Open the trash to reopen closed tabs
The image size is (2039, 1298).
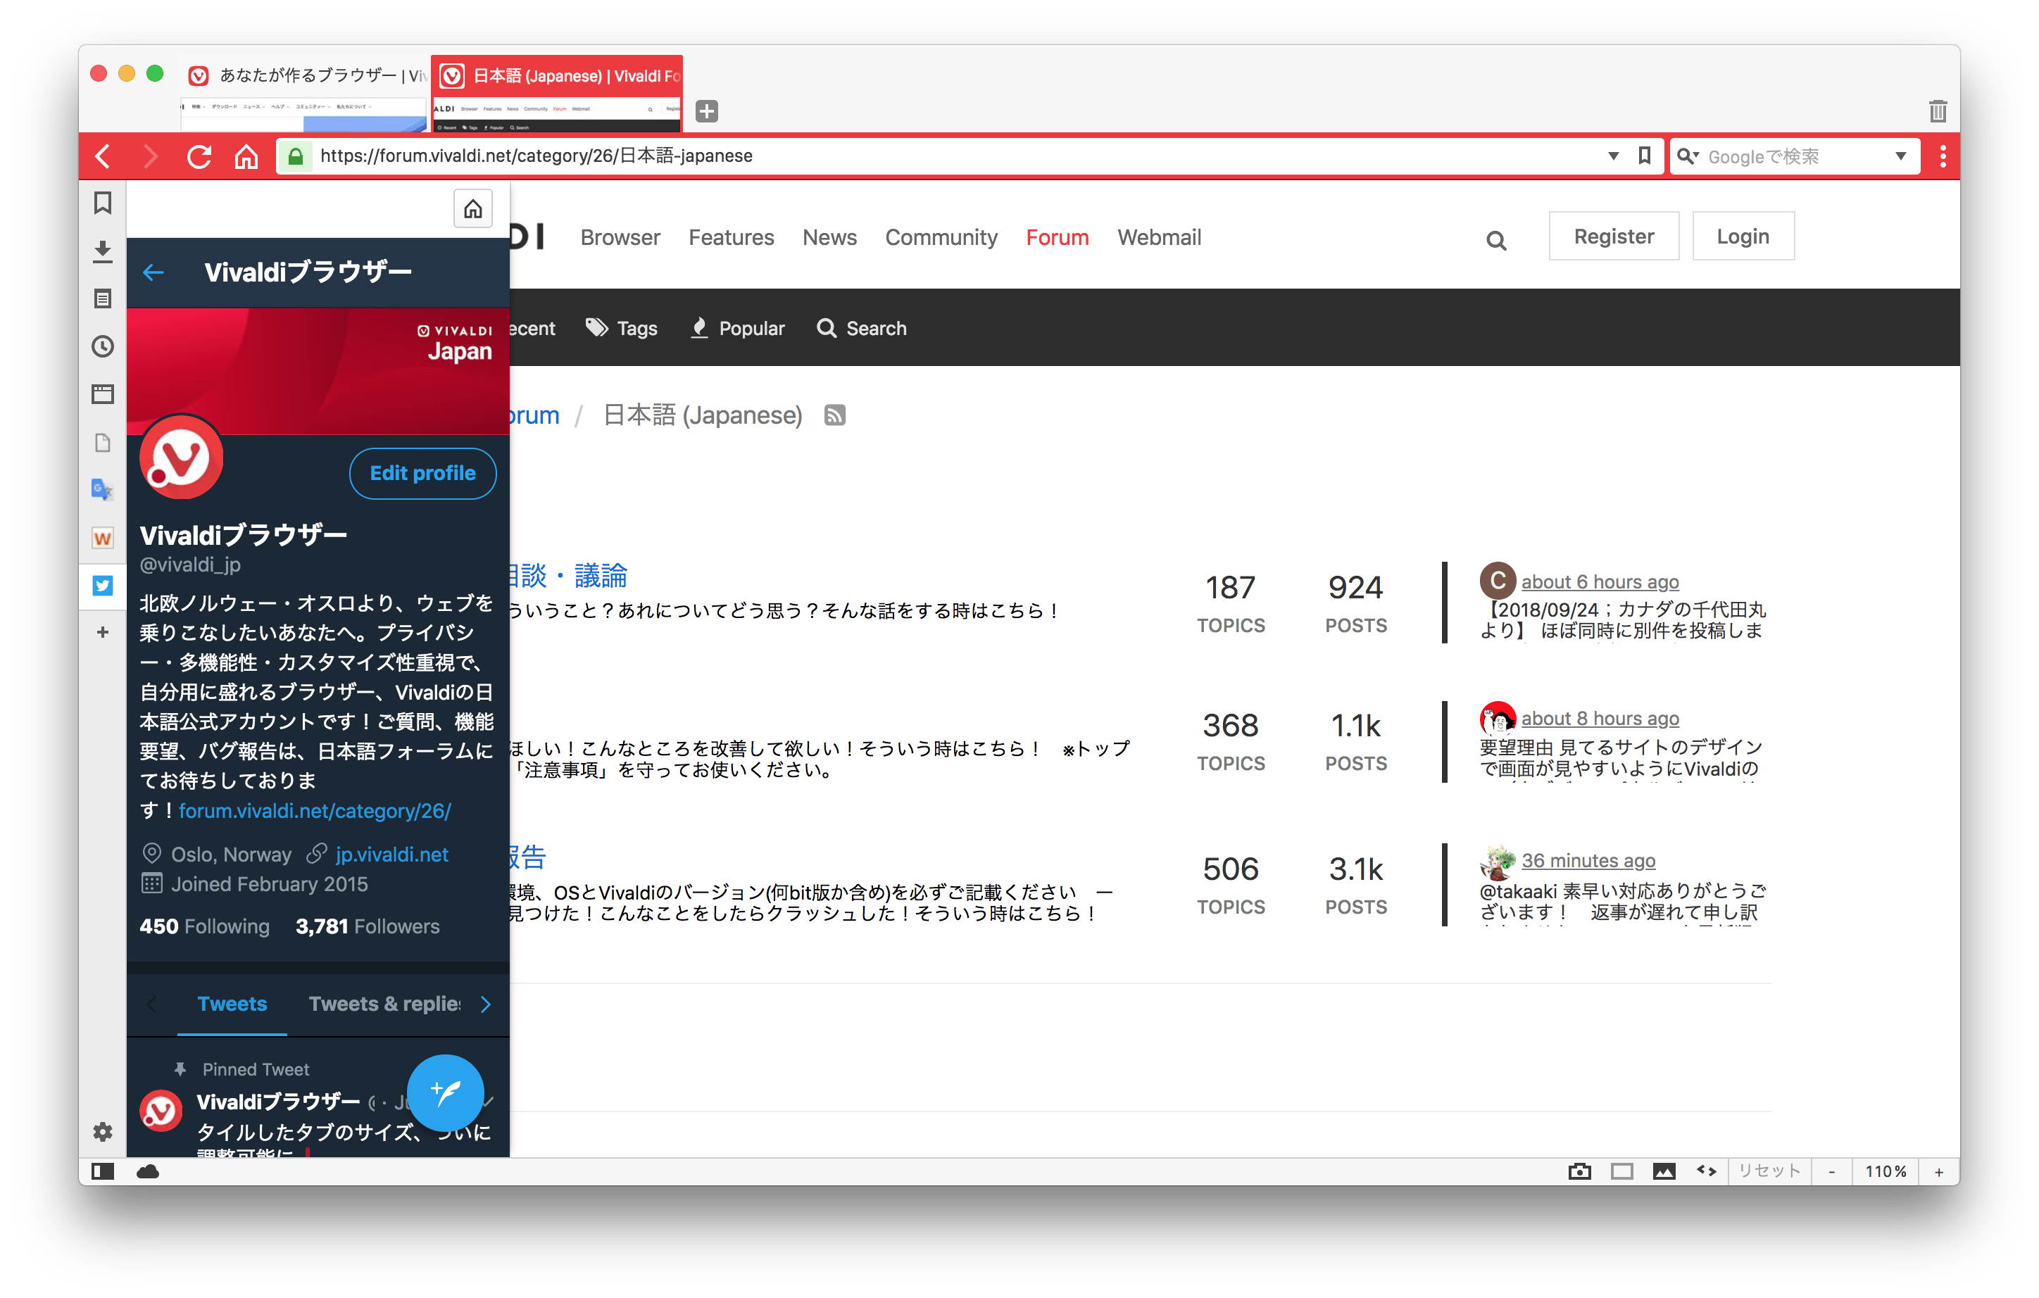click(x=1938, y=110)
